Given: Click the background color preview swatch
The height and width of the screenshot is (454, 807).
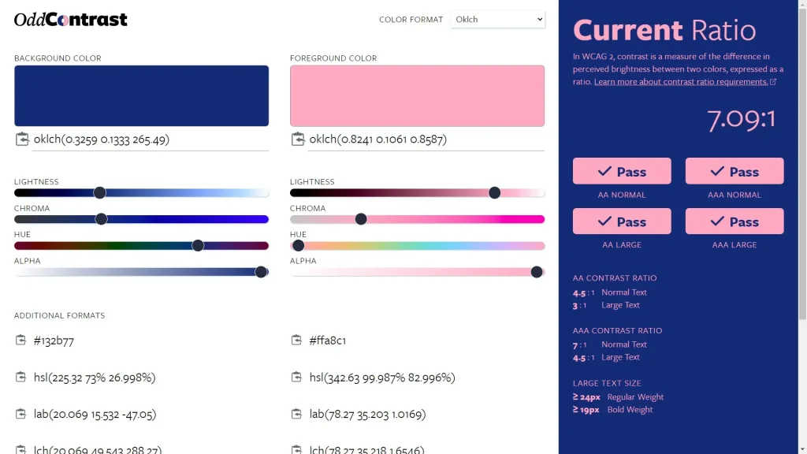Looking at the screenshot, I should click(x=141, y=94).
